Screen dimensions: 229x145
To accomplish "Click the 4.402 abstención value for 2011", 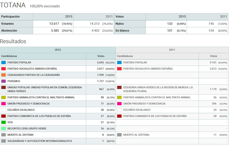I will [96, 31].
